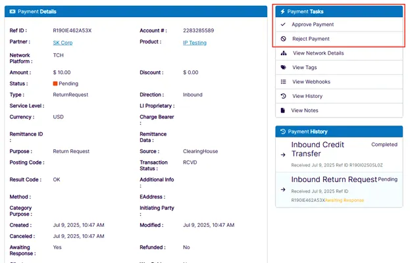Image resolution: width=410 pixels, height=263 pixels.
Task: Open the Inbound Return Request history entry
Action: point(339,189)
